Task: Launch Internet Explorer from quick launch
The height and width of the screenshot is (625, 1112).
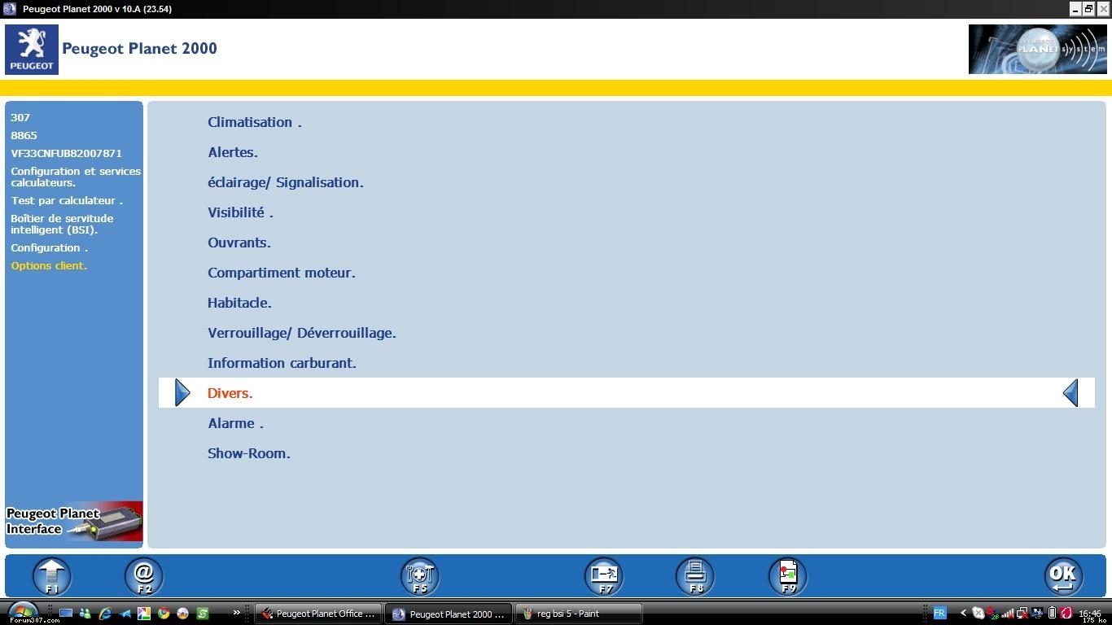Action: click(x=105, y=614)
